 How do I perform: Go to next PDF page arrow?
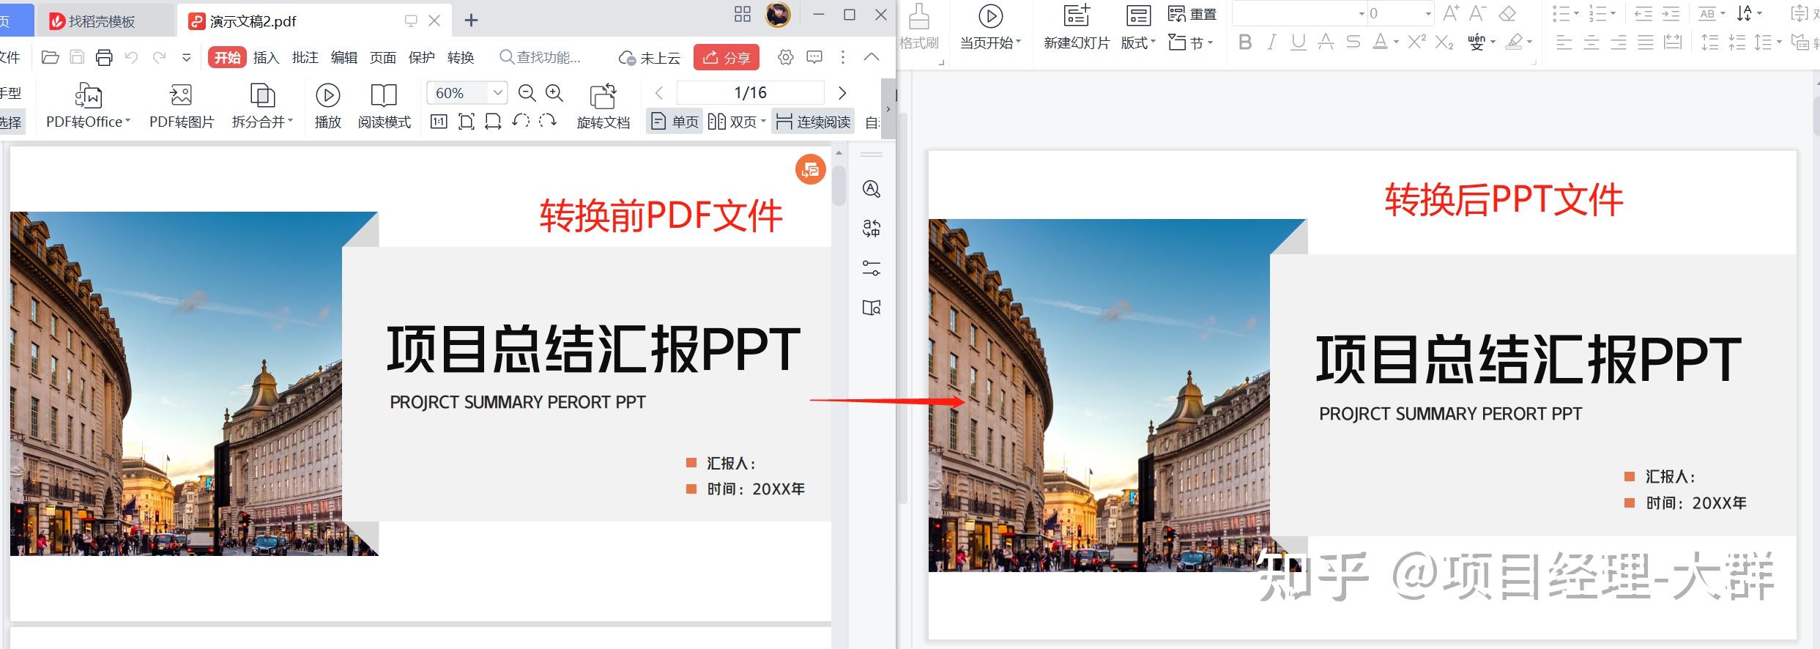[x=842, y=93]
